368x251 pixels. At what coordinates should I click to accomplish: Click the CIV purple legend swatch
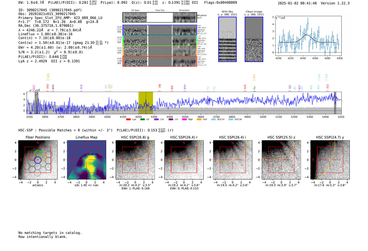pos(156,119)
